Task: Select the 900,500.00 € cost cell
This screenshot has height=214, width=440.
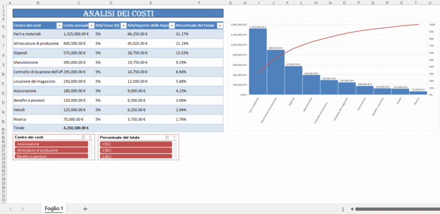Action: pyautogui.click(x=79, y=43)
